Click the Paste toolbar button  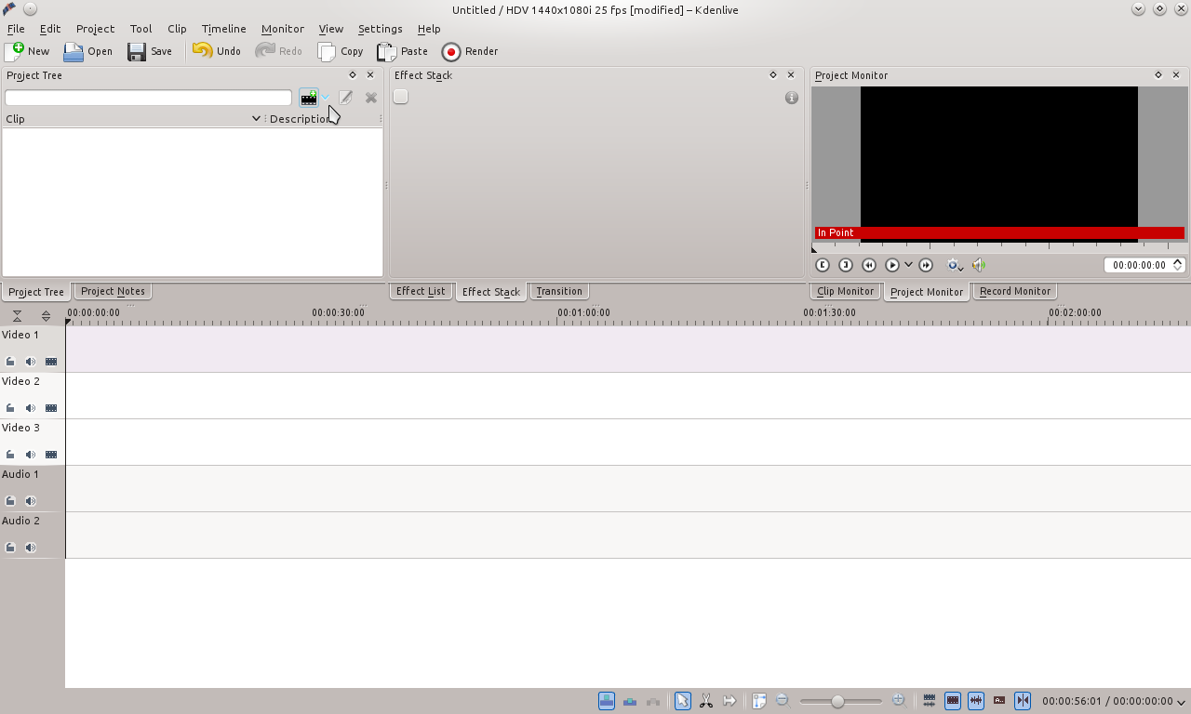tap(403, 51)
